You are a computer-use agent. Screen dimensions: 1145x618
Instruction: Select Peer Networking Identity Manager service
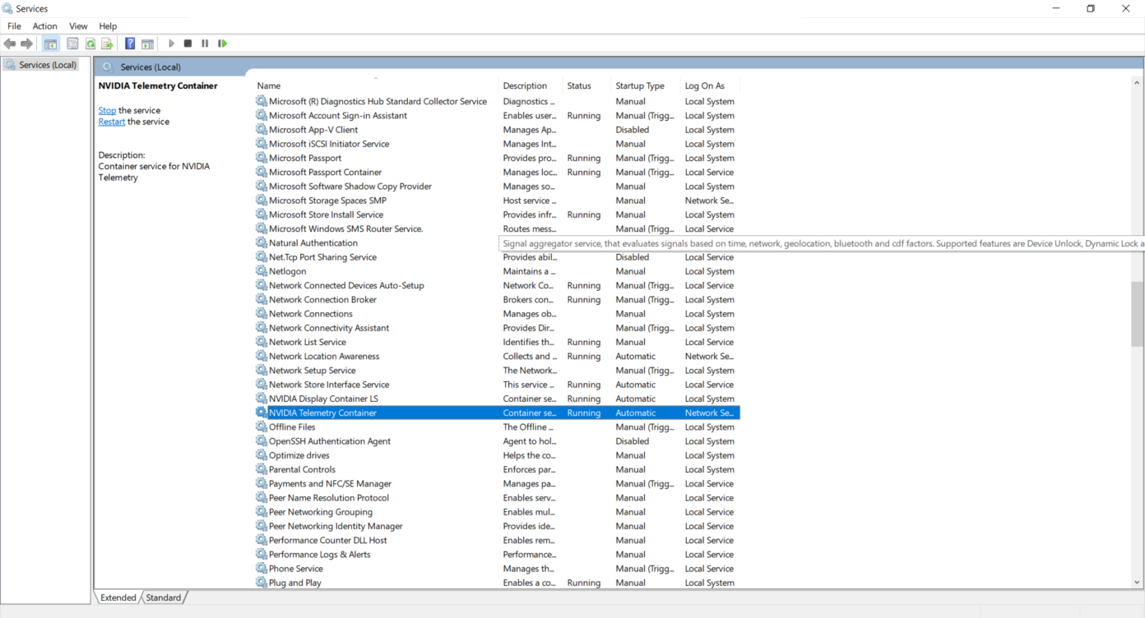coord(498,526)
